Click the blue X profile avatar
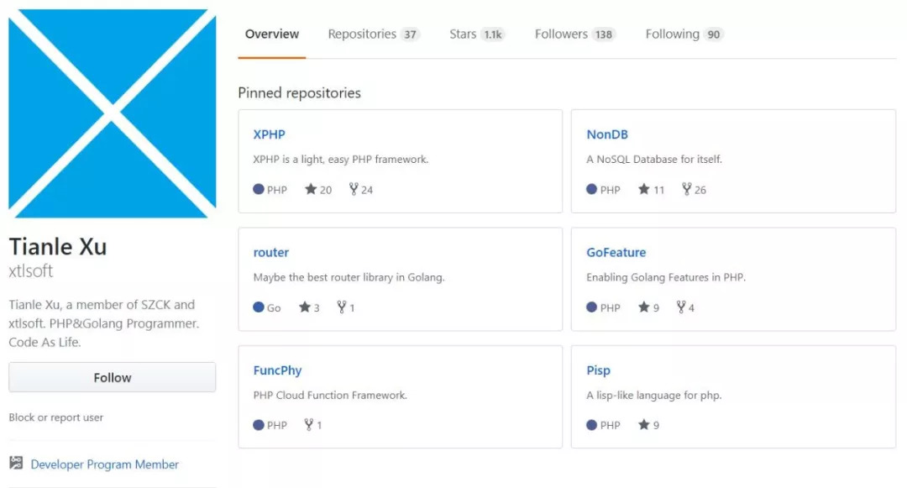Viewport: 907px width, 488px height. [113, 113]
